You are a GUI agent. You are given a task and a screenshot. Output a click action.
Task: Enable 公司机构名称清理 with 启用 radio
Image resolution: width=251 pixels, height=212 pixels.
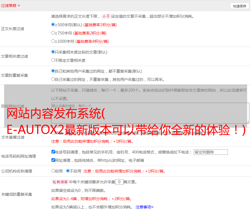[x=53, y=171]
